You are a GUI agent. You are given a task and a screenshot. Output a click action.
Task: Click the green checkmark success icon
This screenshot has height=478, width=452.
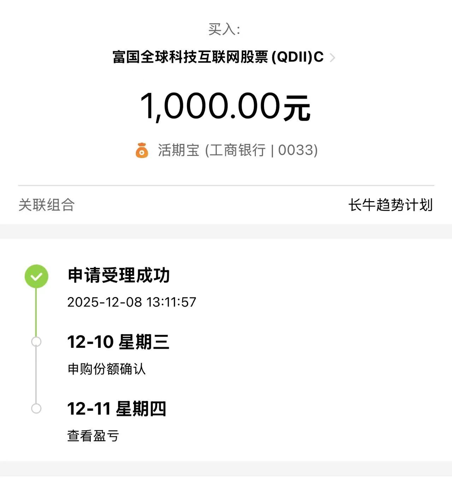36,276
